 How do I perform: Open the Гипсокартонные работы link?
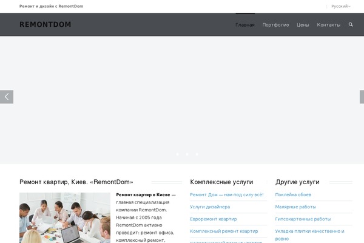coord(303,219)
